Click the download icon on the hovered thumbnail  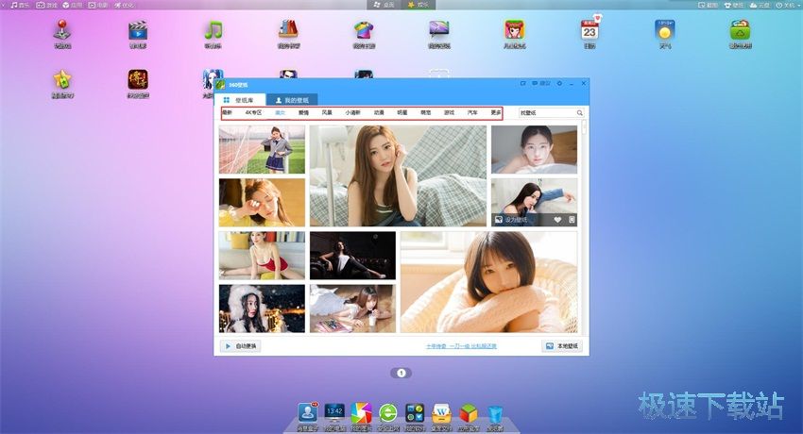pyautogui.click(x=572, y=220)
